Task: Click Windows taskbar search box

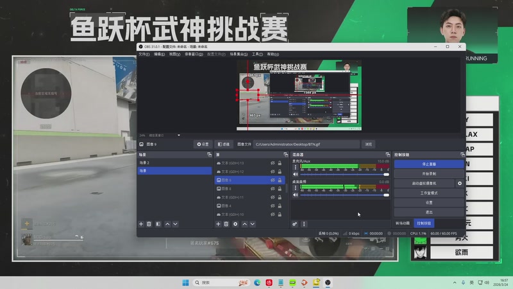Action: tap(221, 283)
